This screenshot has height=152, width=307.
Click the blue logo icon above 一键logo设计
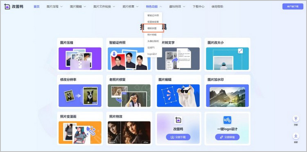(227, 120)
